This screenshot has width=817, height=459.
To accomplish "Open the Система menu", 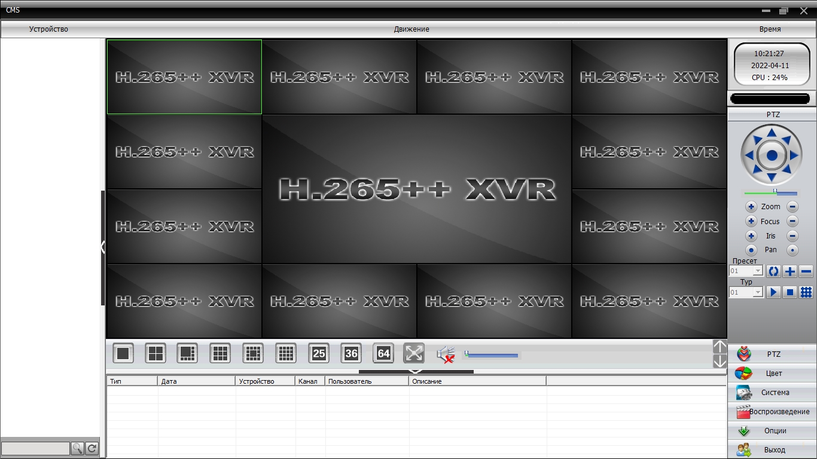I will pos(772,393).
